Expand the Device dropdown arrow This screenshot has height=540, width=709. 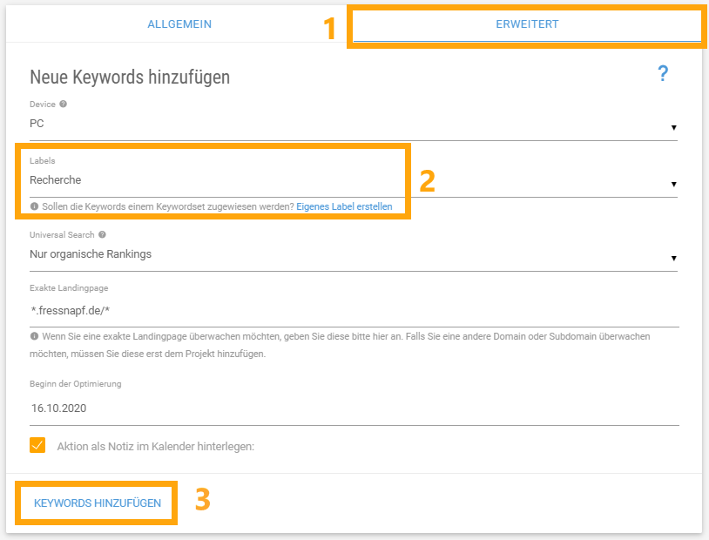[674, 127]
